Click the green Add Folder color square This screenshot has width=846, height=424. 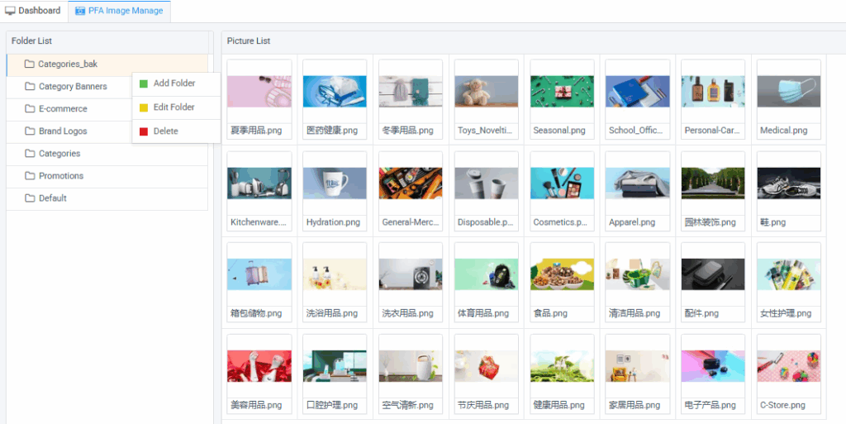point(144,83)
